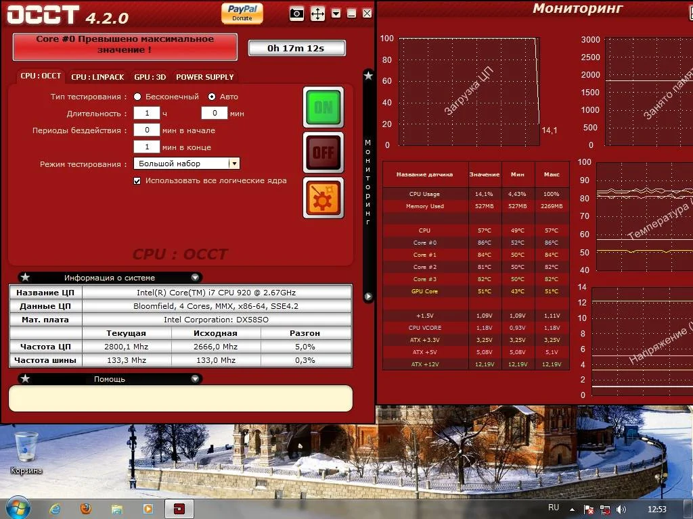The height and width of the screenshot is (519, 693).
Task: Click the star on Помощь header
Action: point(25,378)
